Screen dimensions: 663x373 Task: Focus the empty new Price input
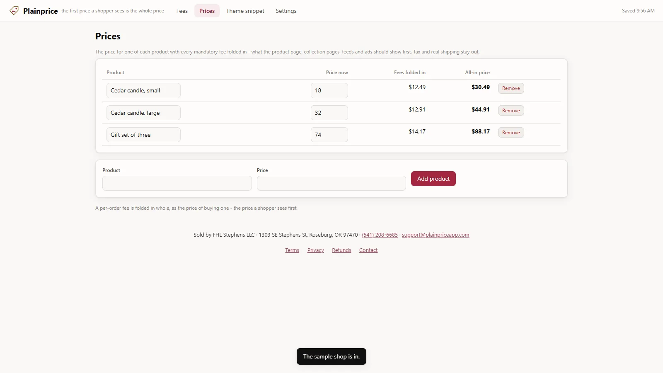point(331,183)
